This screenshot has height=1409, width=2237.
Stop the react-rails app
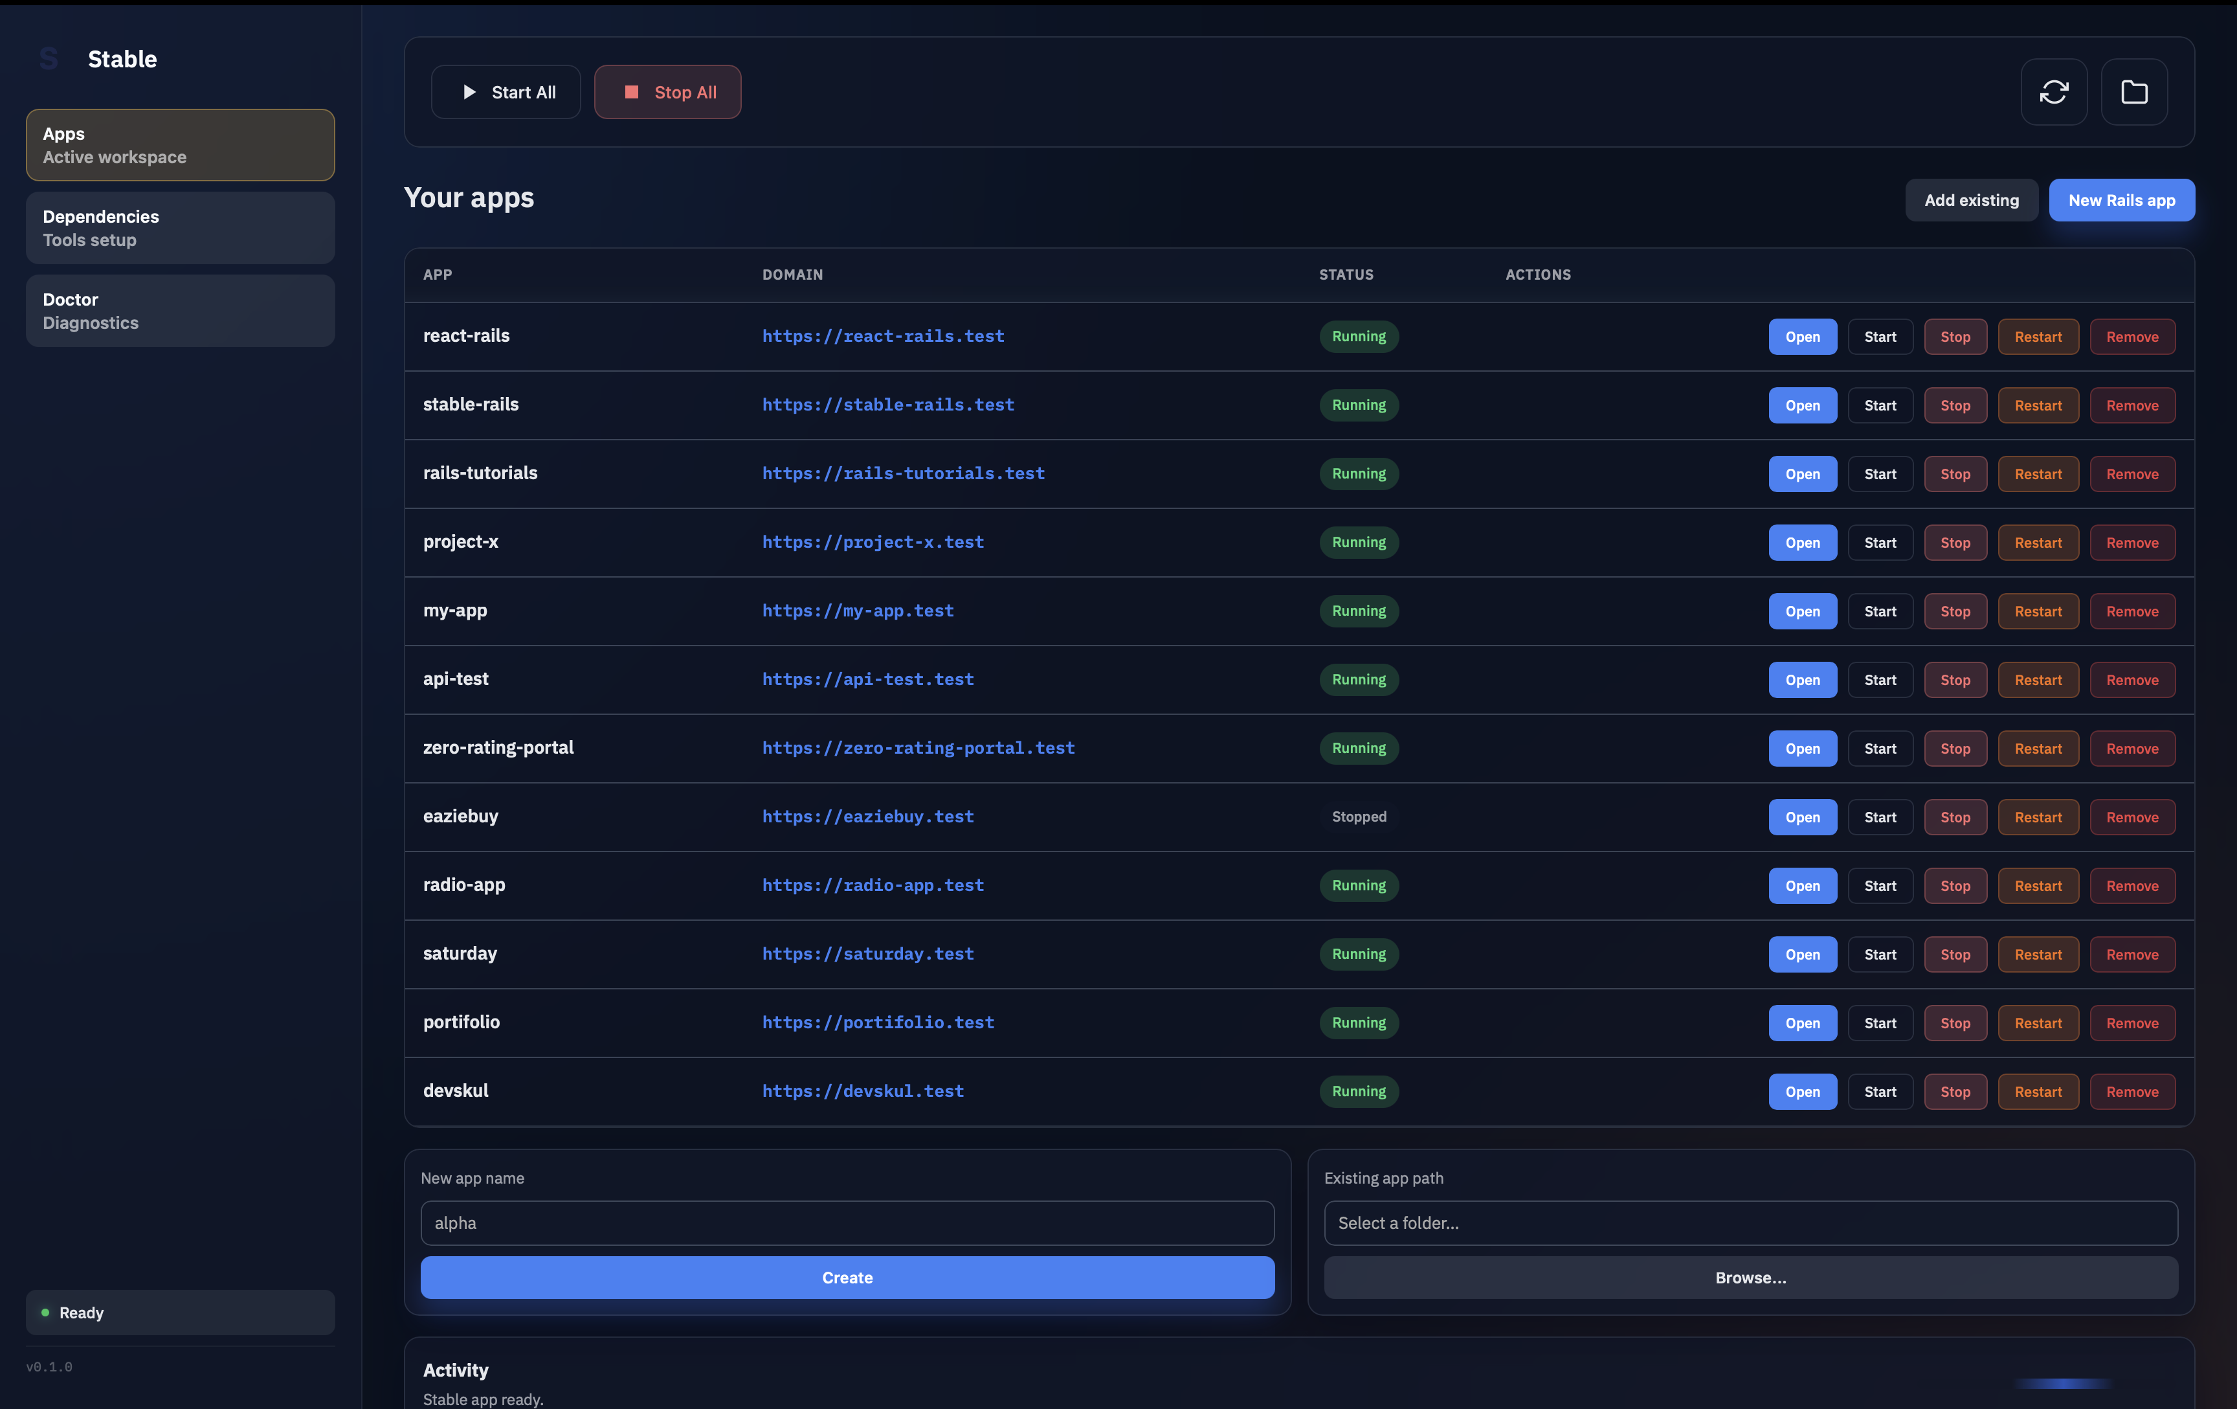1955,337
